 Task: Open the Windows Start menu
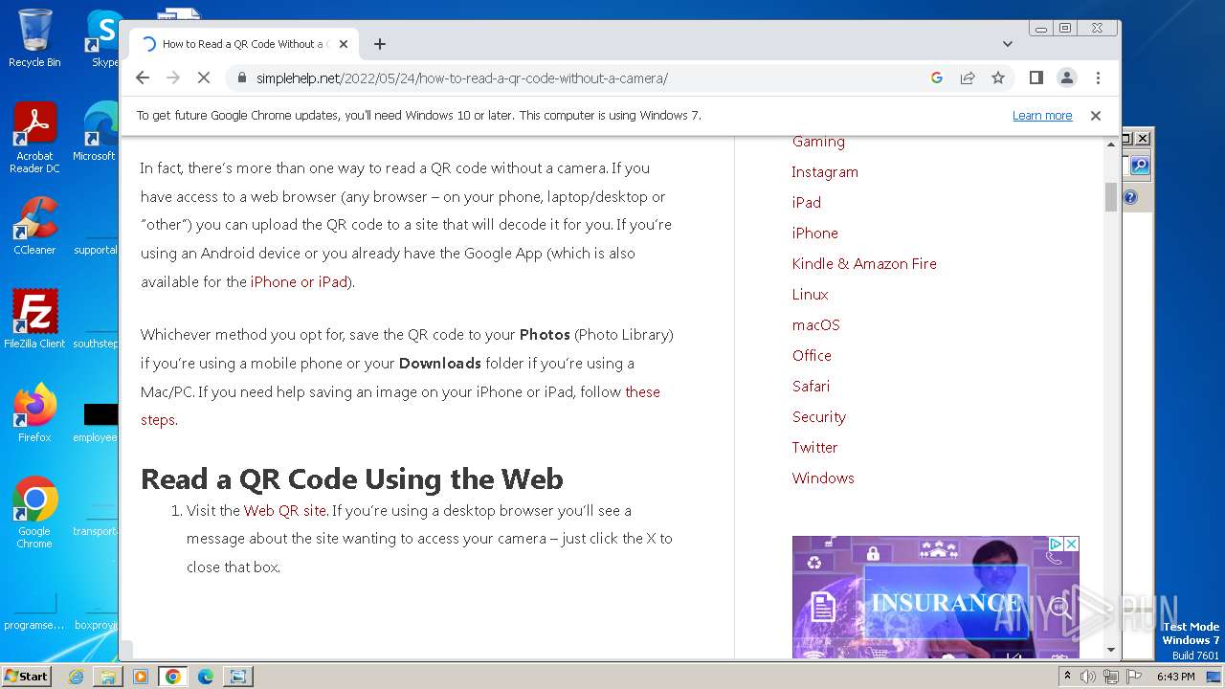coord(27,676)
